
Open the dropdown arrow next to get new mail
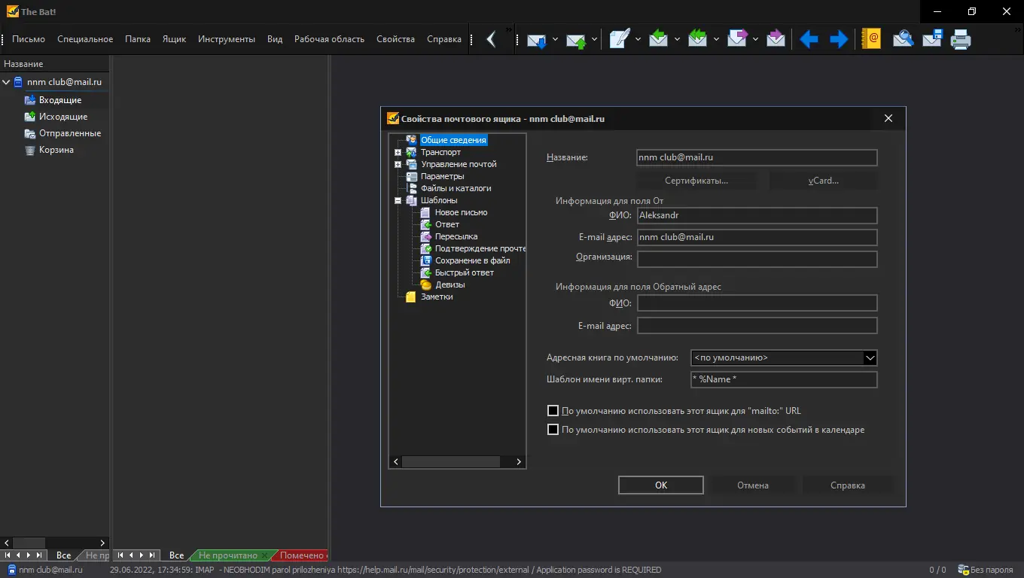click(x=555, y=39)
